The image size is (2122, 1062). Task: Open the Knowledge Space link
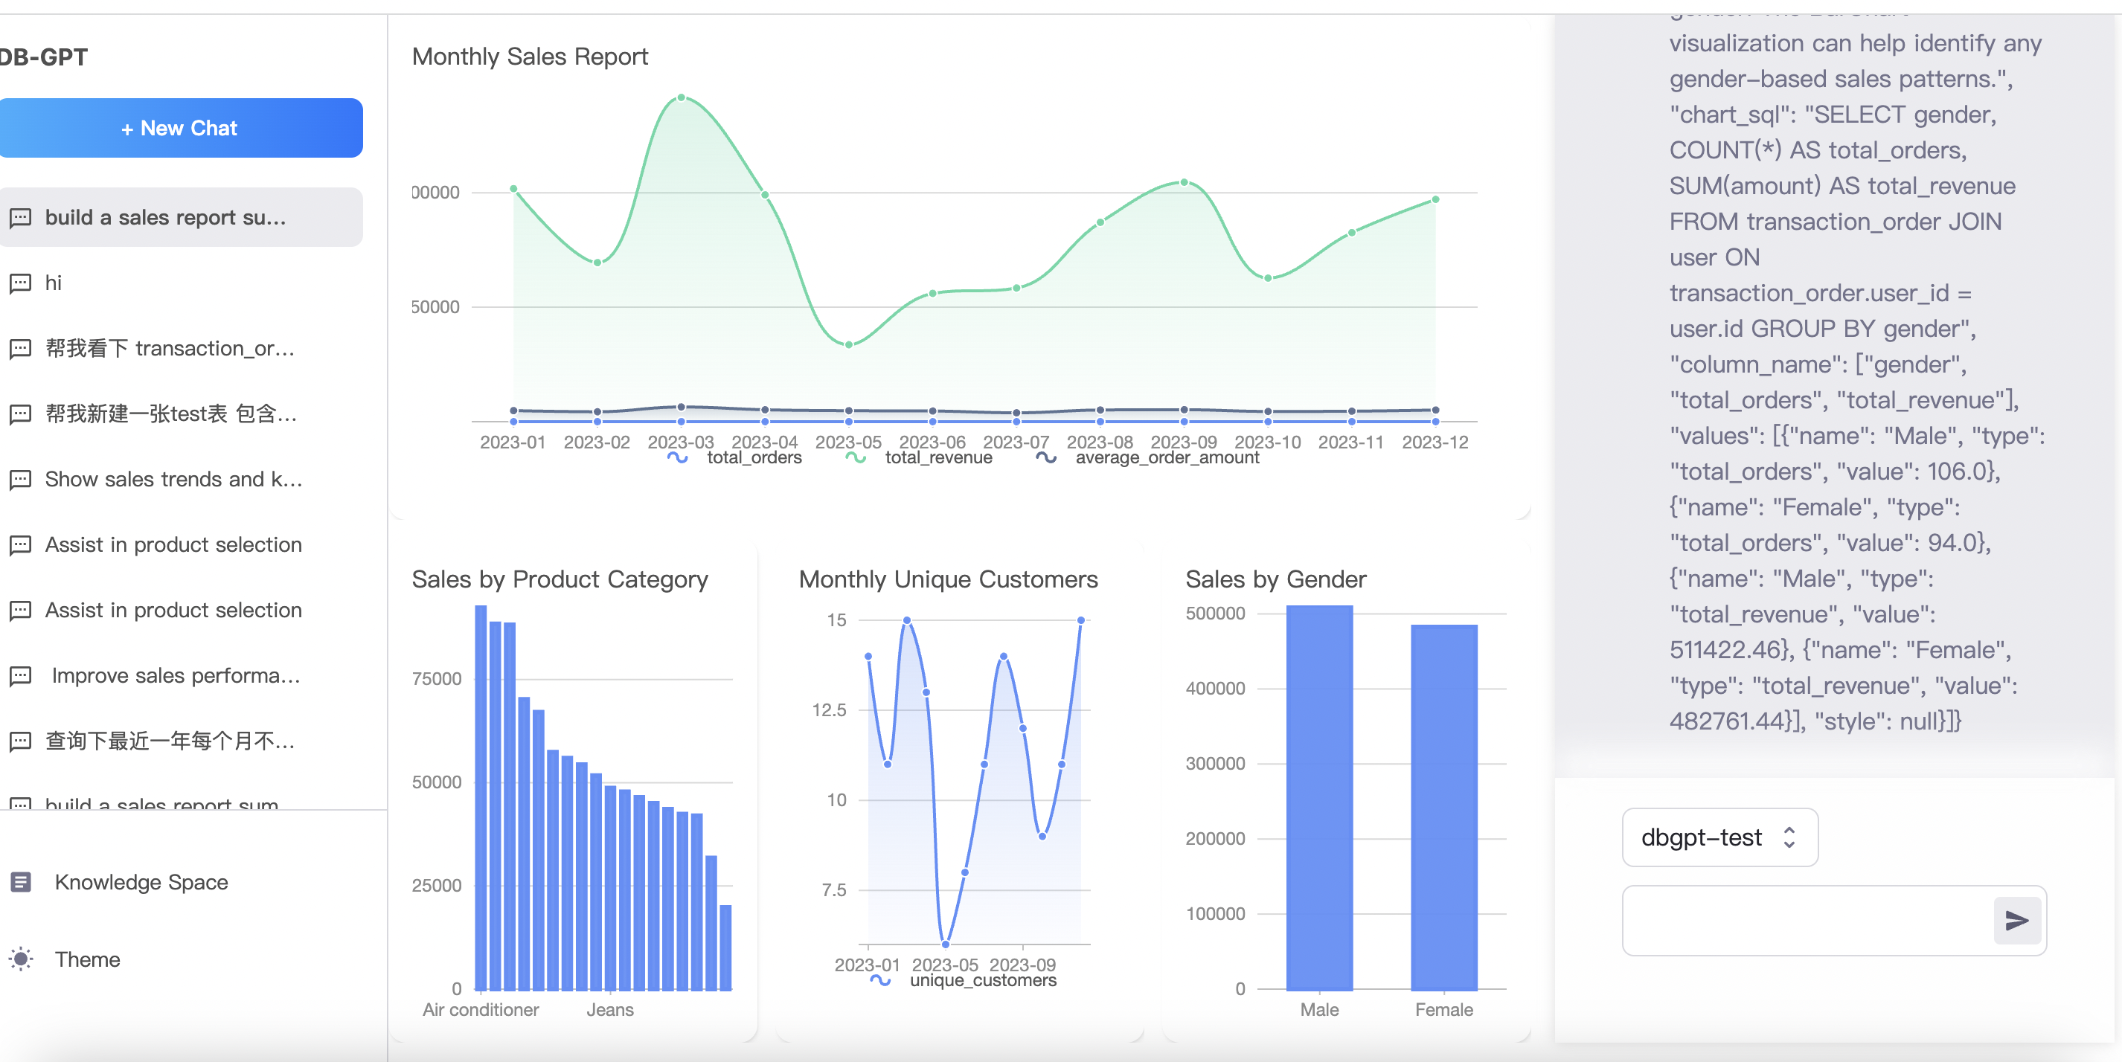click(141, 882)
